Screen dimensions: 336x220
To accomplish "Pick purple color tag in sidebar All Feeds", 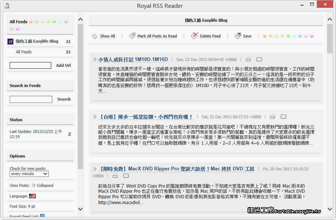I will click(x=17, y=28).
